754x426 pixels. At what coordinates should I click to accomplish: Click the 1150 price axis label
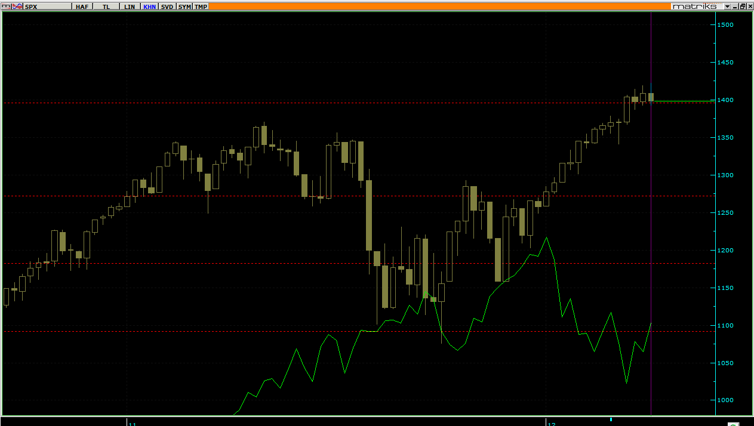[725, 288]
